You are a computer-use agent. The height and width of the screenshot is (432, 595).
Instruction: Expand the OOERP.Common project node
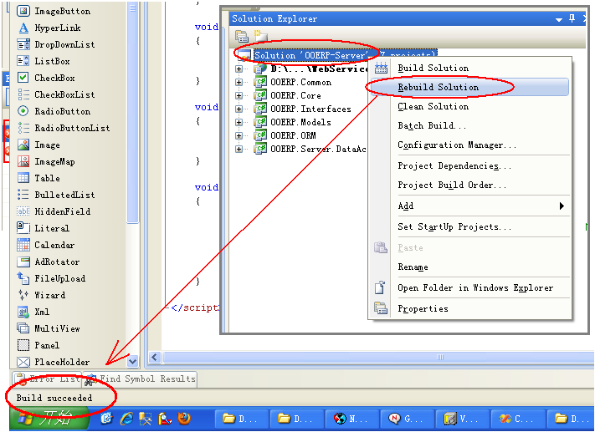coord(239,83)
